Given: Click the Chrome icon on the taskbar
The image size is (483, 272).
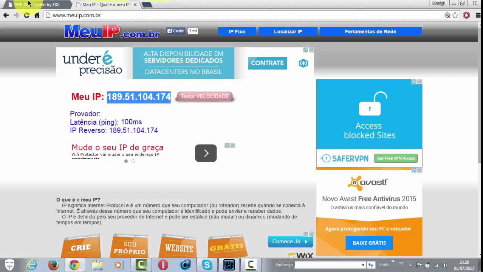Looking at the screenshot, I should 74,265.
